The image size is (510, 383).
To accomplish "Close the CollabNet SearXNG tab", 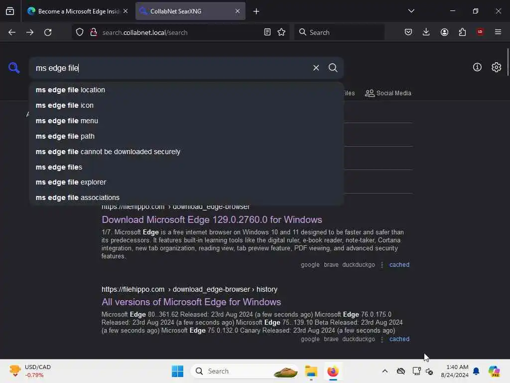I will 238,11.
